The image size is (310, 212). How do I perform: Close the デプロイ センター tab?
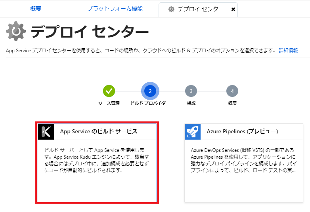click(233, 9)
